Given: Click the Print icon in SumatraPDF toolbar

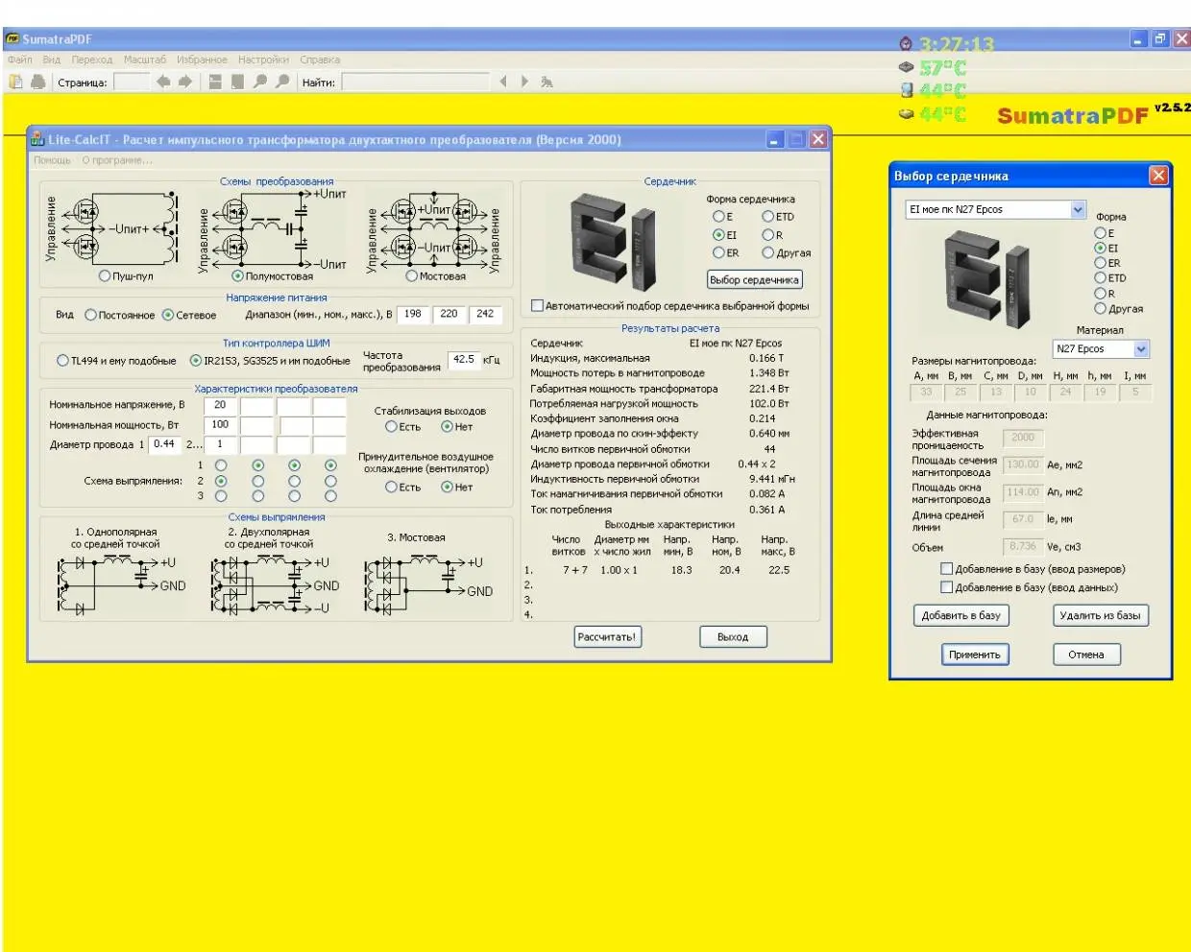Looking at the screenshot, I should (x=37, y=83).
